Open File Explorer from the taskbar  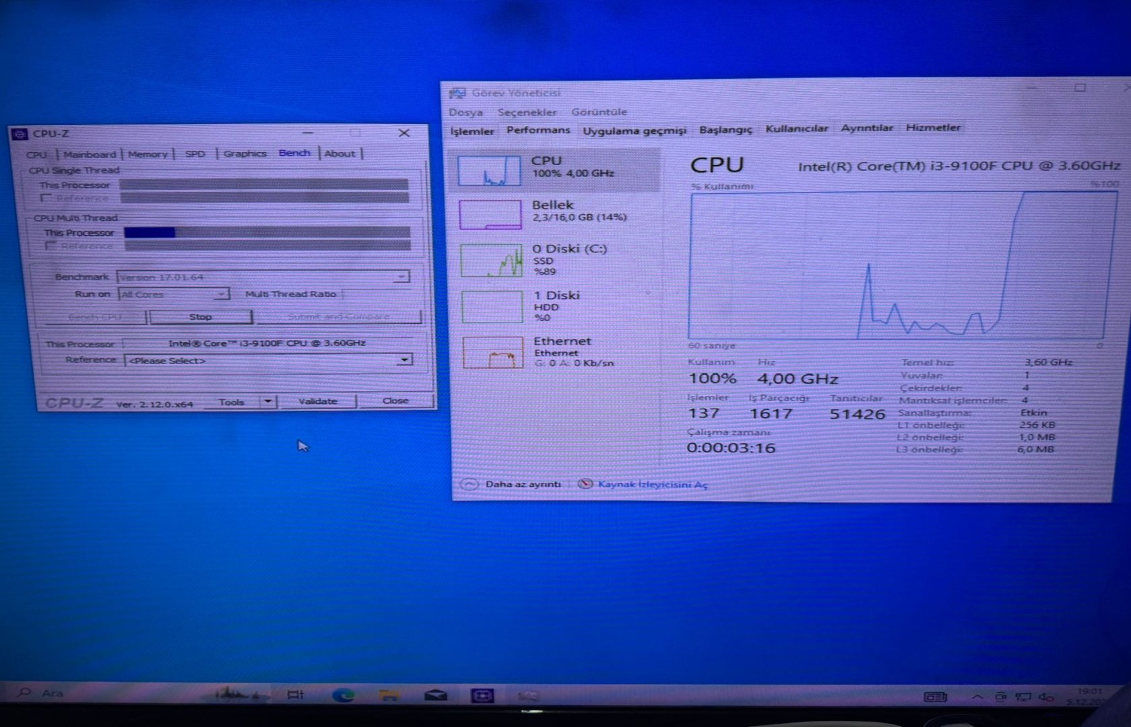389,695
